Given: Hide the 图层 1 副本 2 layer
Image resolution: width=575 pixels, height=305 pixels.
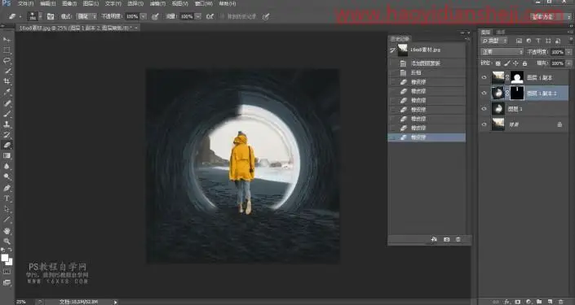Looking at the screenshot, I should pyautogui.click(x=484, y=94).
